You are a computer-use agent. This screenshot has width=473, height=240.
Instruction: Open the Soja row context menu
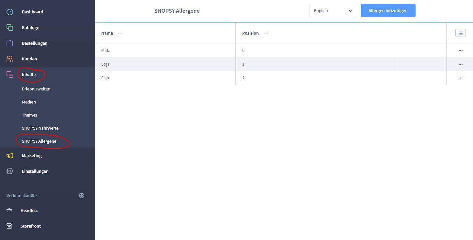coord(461,64)
